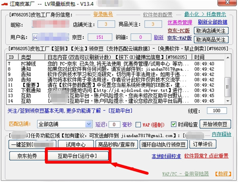This screenshot has width=238, height=182.
Task: Select log row 10 告知
Action: click(x=115, y=80)
